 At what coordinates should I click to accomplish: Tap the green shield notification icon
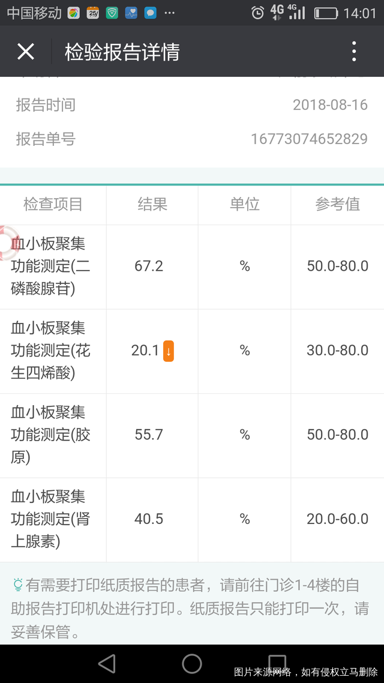point(112,13)
